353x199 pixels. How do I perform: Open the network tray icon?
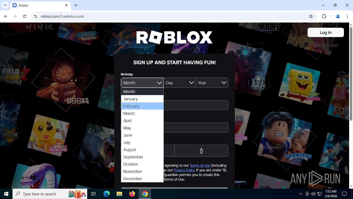pos(320,194)
